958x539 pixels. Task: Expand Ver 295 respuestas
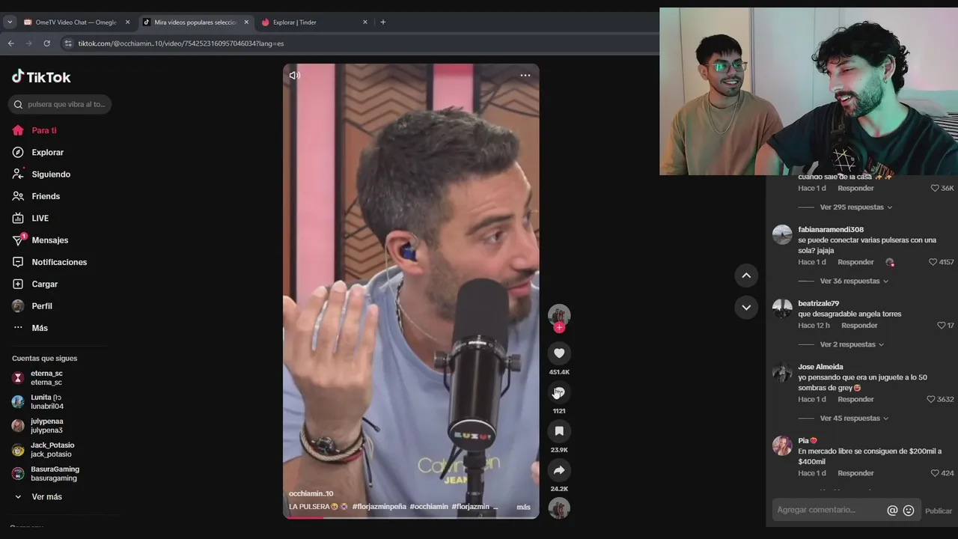pyautogui.click(x=855, y=207)
